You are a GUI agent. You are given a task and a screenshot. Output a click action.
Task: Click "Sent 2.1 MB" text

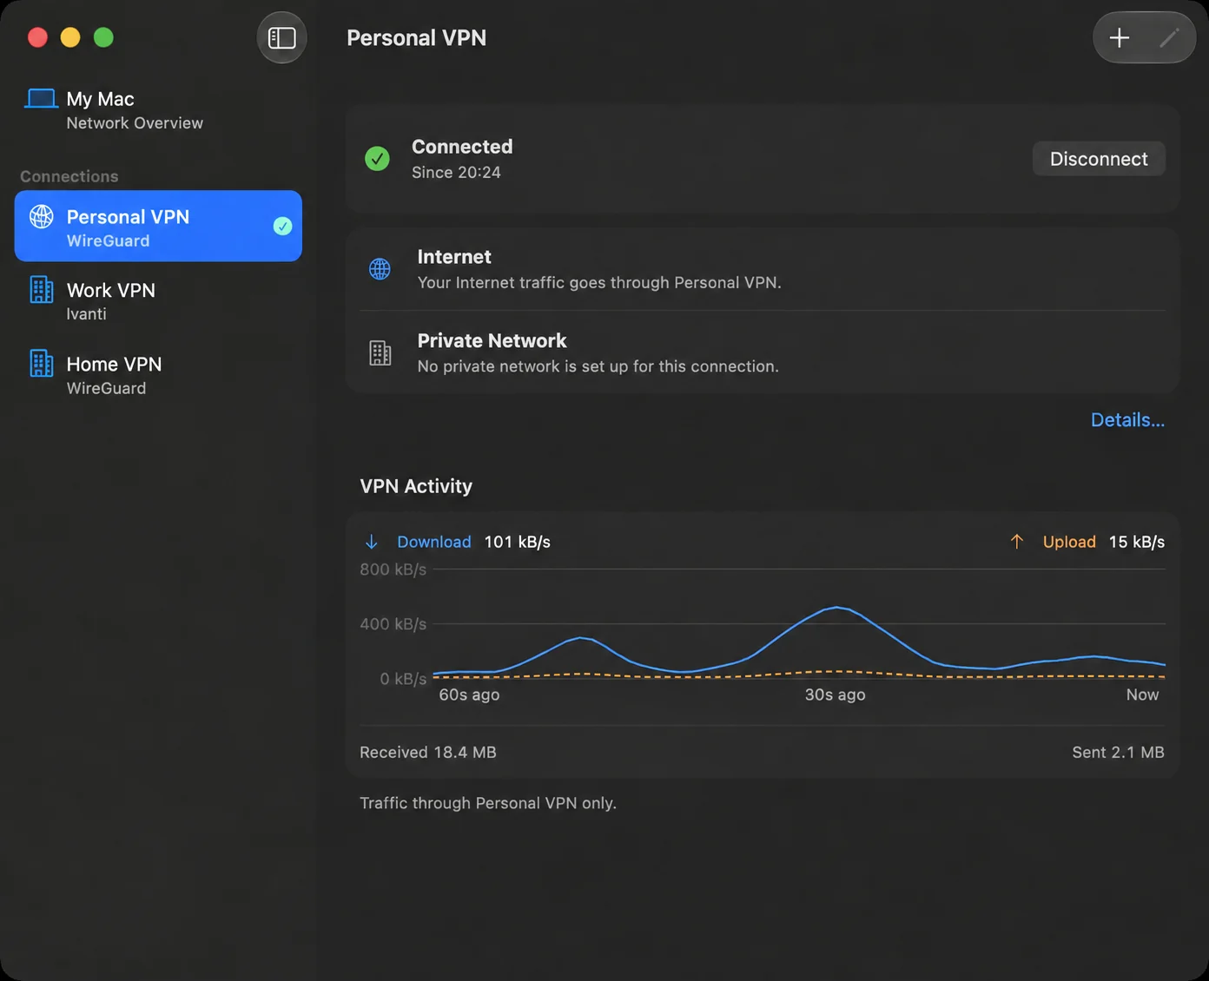[x=1118, y=752]
